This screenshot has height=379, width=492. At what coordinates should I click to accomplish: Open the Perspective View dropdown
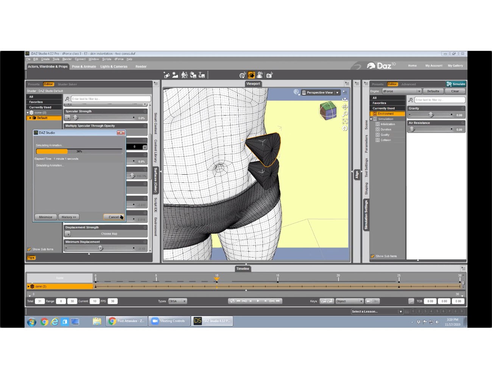coord(337,92)
